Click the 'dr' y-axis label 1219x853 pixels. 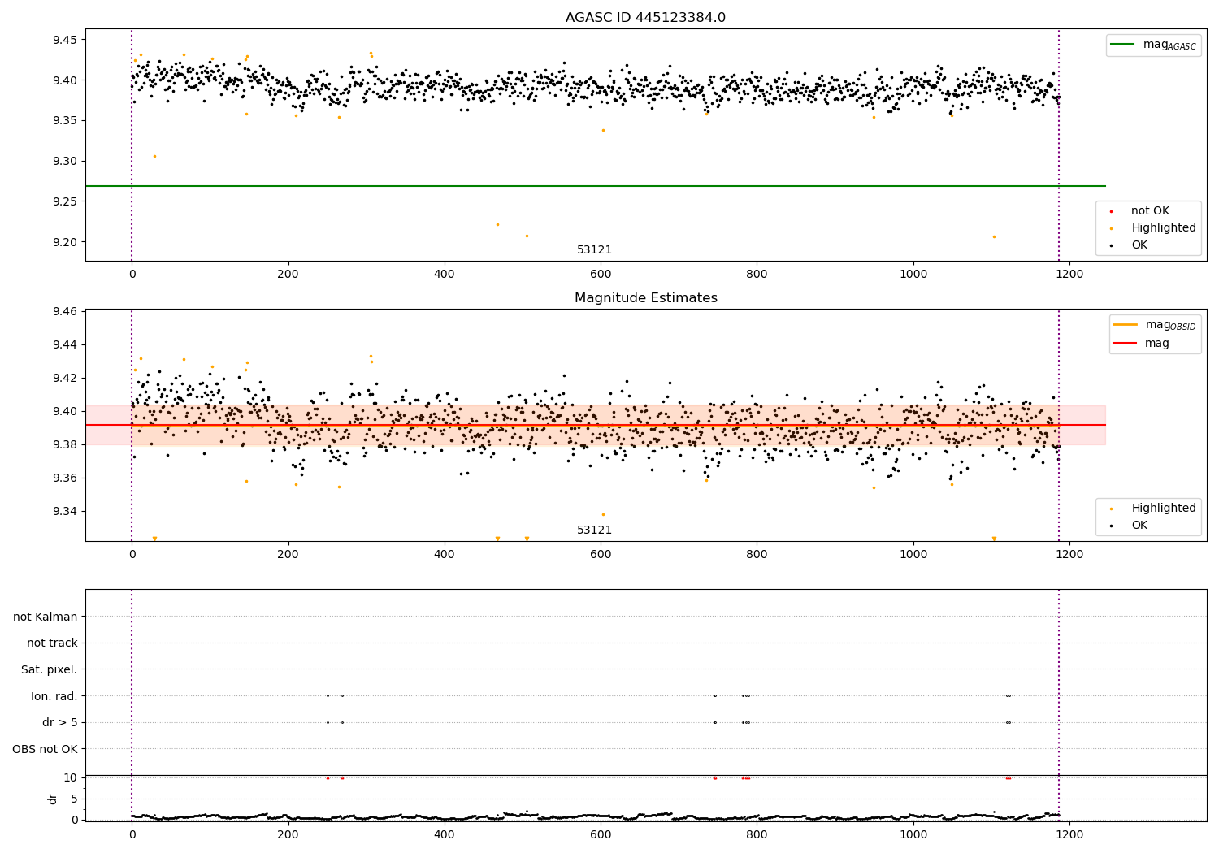coord(53,799)
